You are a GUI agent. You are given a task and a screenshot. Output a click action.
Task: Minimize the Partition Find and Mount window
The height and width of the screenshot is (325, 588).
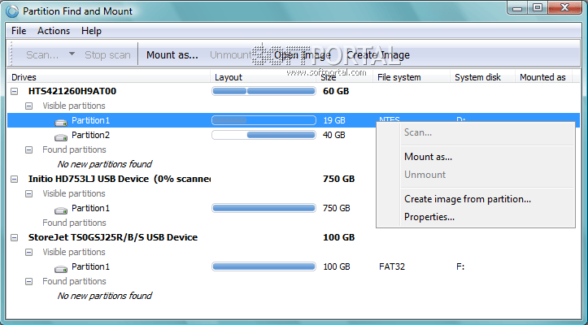[x=517, y=7]
